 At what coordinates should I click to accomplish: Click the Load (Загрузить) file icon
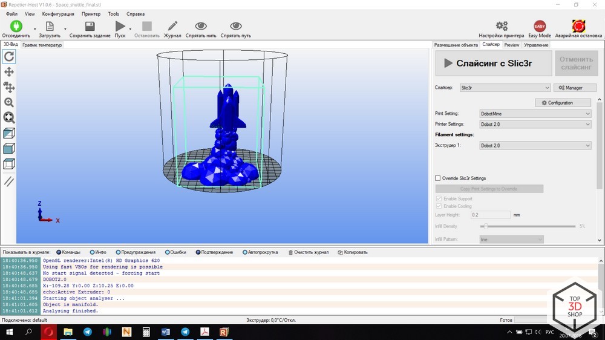tap(50, 26)
